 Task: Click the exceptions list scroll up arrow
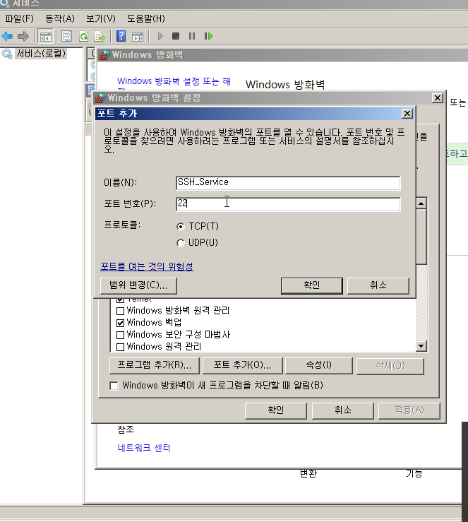pos(421,203)
